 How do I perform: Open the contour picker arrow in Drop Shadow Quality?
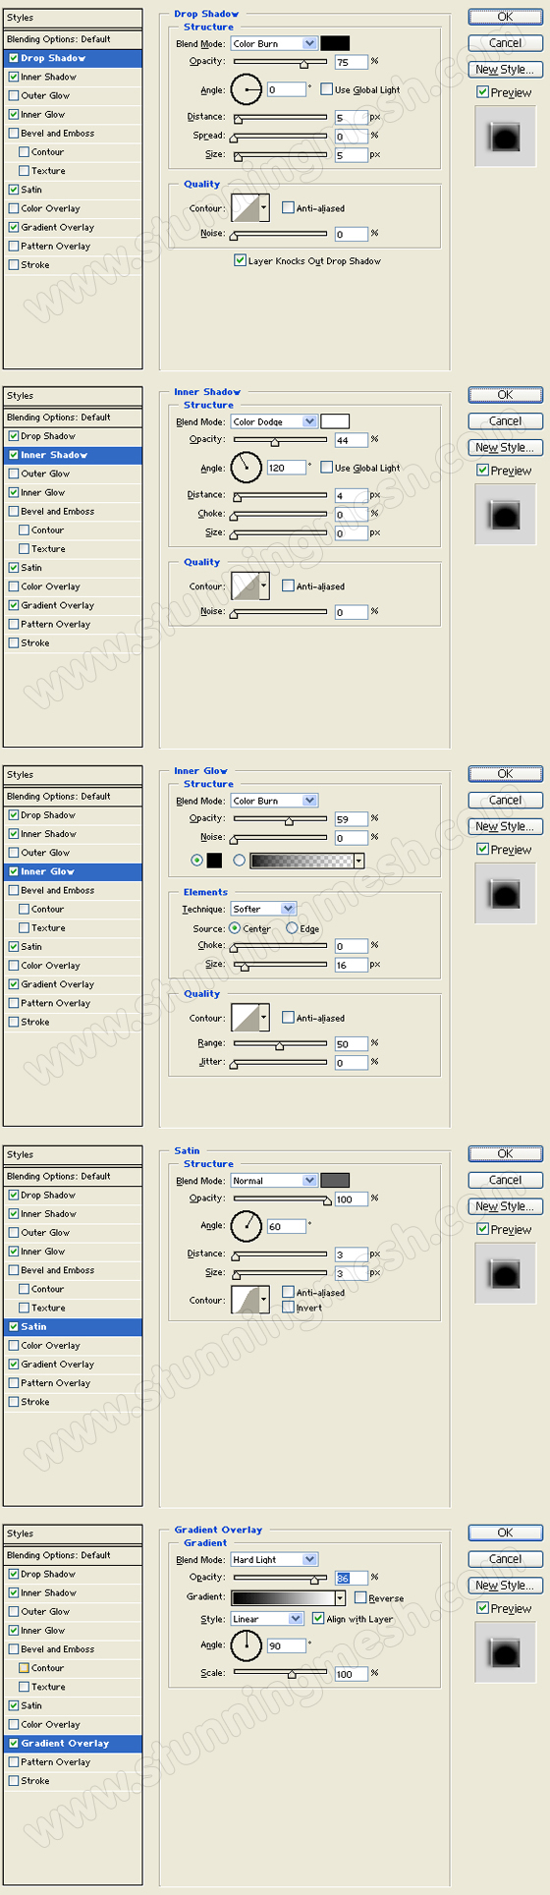click(x=264, y=208)
